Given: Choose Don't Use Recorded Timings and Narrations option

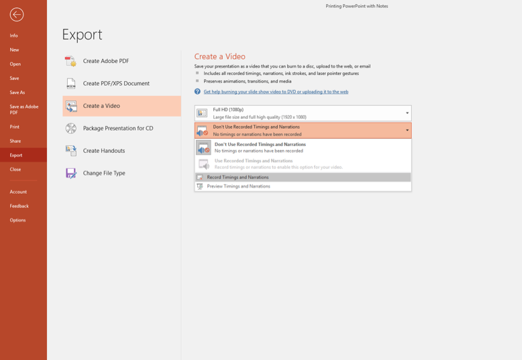Looking at the screenshot, I should pos(303,147).
